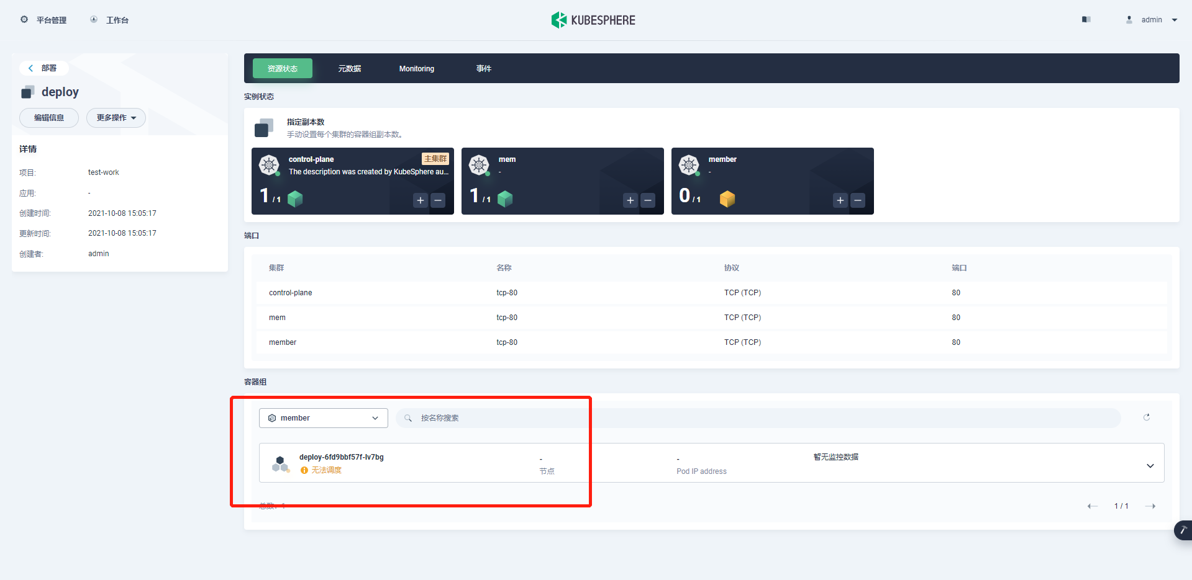Open the 平台管理 platform management menu

click(x=43, y=20)
